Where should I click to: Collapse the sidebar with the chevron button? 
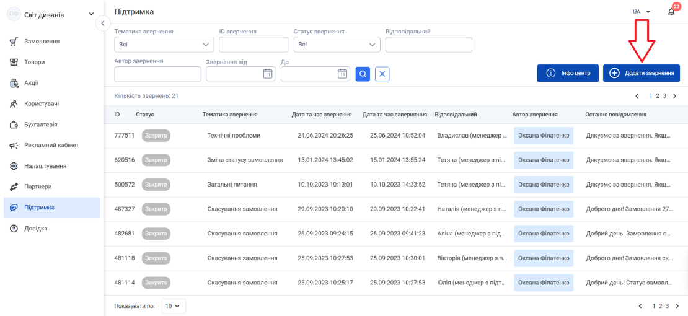(103, 24)
